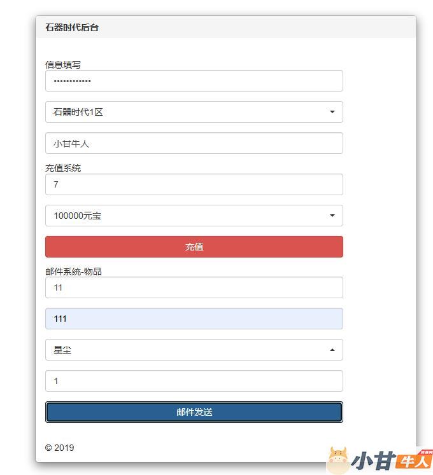This screenshot has width=433, height=475.
Task: Click the blue 邮件发送 button
Action: 194,412
